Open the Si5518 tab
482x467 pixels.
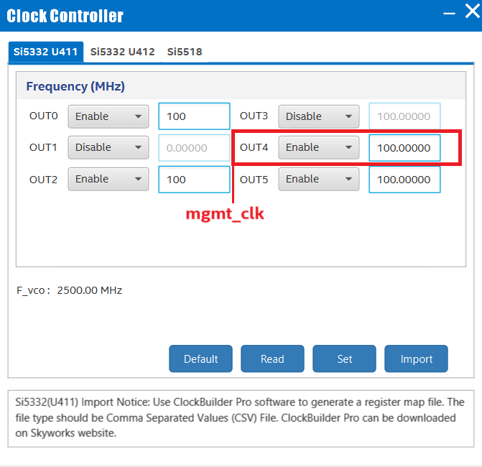(185, 52)
